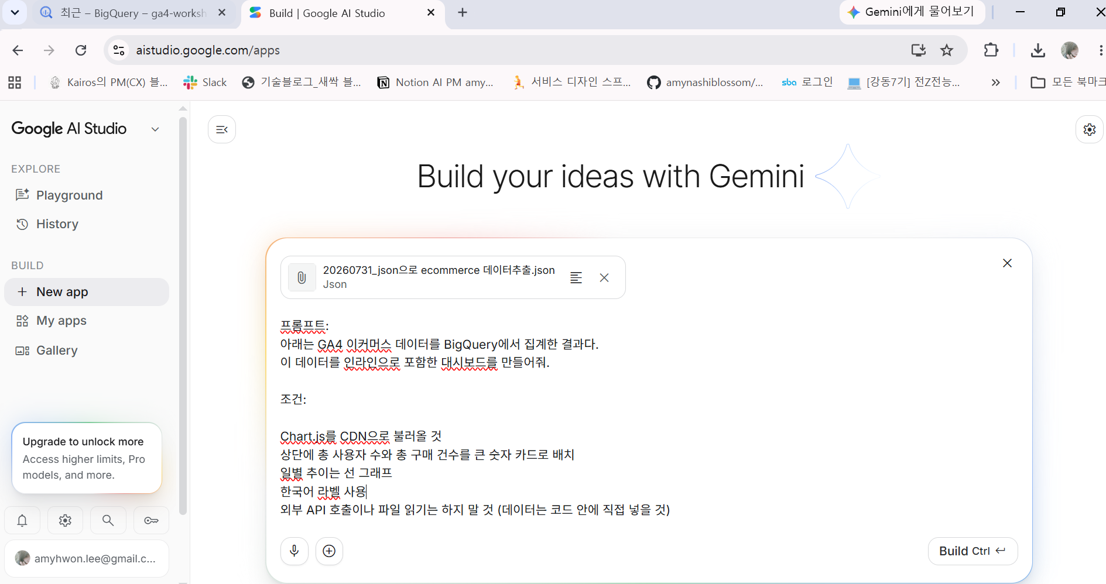Image resolution: width=1106 pixels, height=584 pixels.
Task: Start voice input with microphone button
Action: pos(295,551)
